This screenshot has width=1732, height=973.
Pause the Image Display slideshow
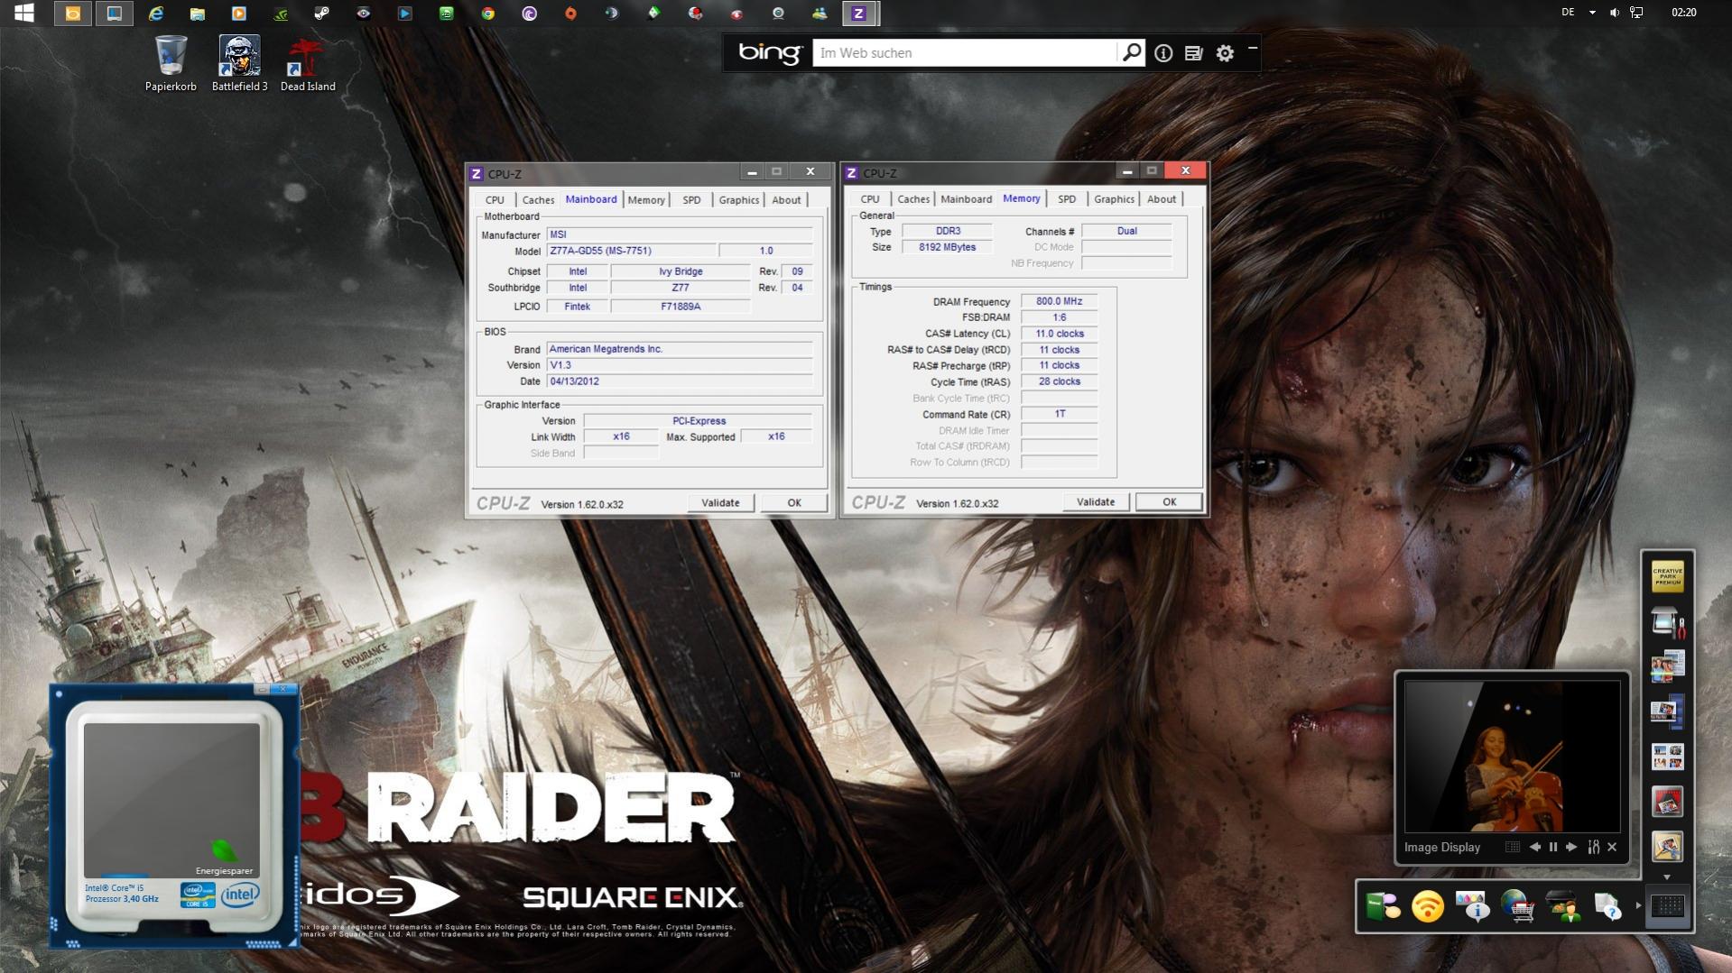pos(1553,847)
